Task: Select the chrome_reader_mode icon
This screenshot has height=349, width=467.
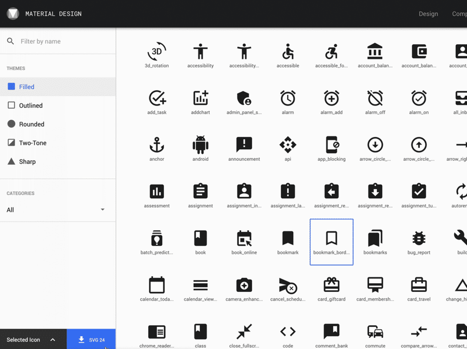Action: click(x=156, y=332)
